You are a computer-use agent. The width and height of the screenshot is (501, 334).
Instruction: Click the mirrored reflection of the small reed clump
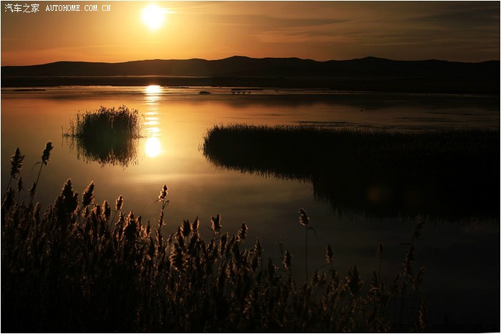tap(107, 150)
